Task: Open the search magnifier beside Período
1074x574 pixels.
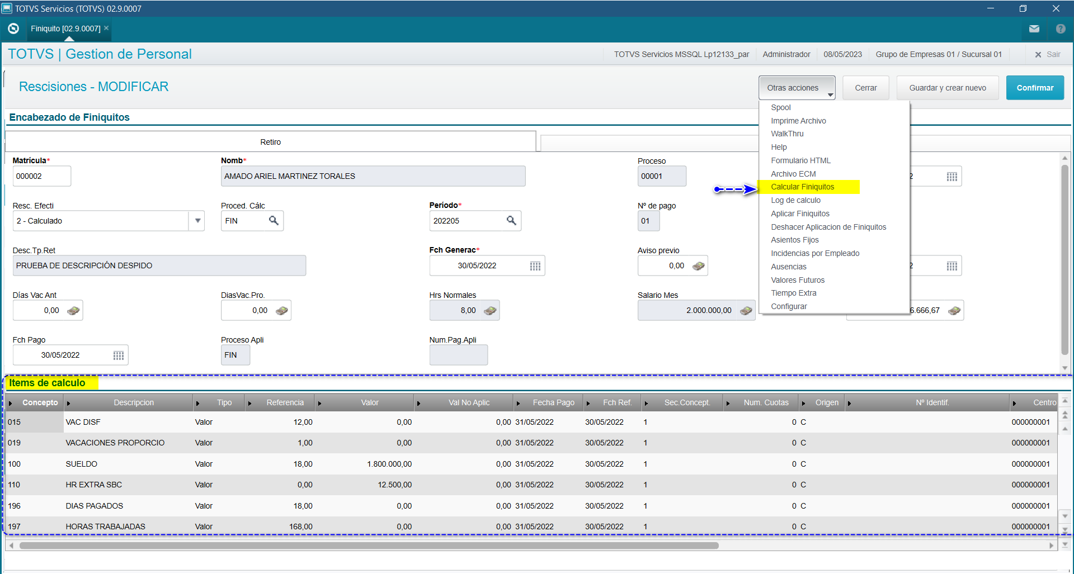Action: 511,221
